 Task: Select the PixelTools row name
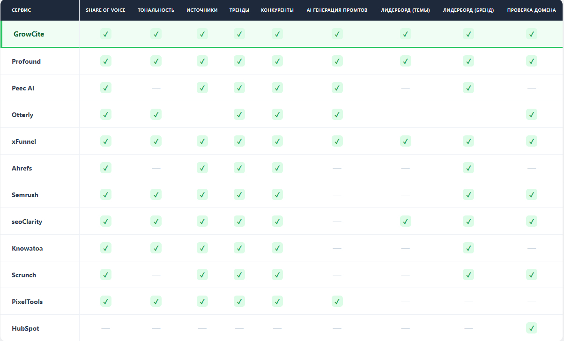(x=27, y=302)
